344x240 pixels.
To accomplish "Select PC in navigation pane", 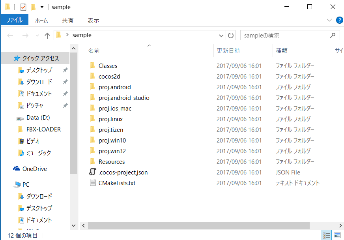I will 26,185.
